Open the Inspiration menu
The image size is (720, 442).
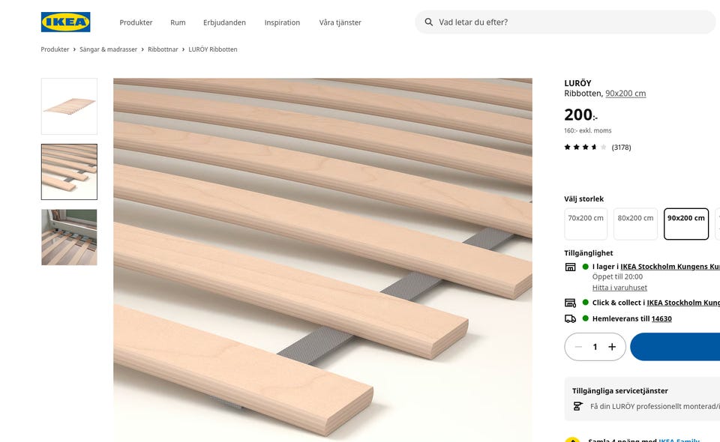(x=282, y=22)
